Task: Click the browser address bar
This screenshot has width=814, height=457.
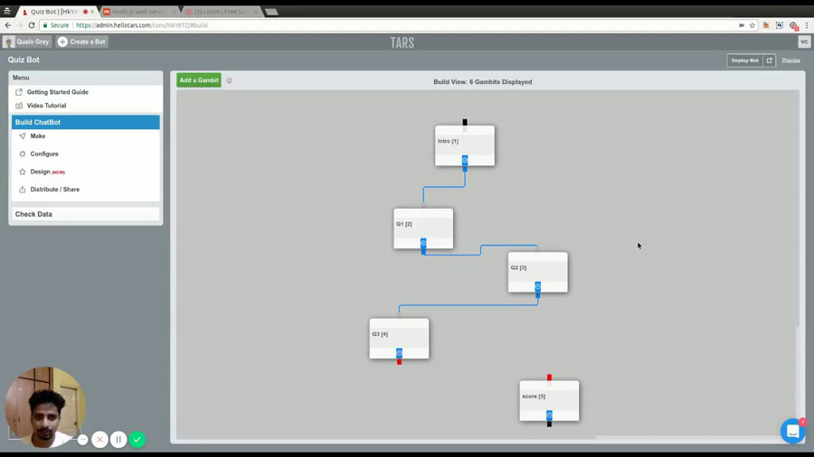Action: coord(362,25)
